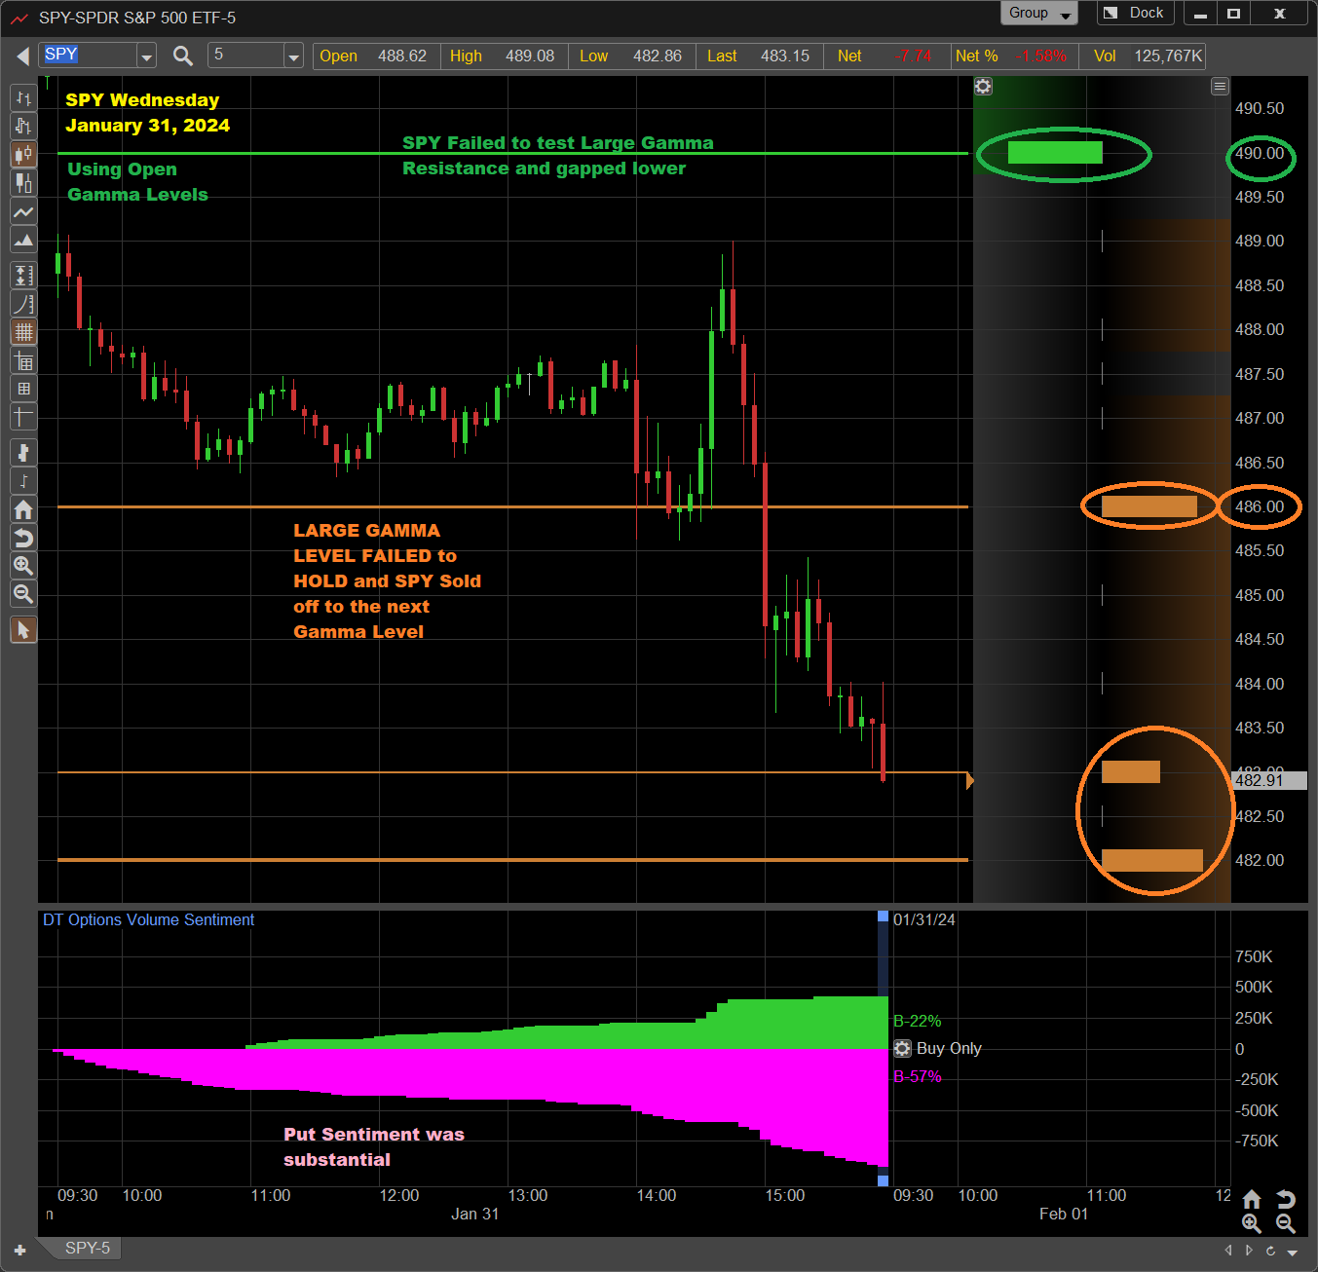Viewport: 1318px width, 1272px height.
Task: Click the Low value 482.86
Action: pyautogui.click(x=658, y=56)
